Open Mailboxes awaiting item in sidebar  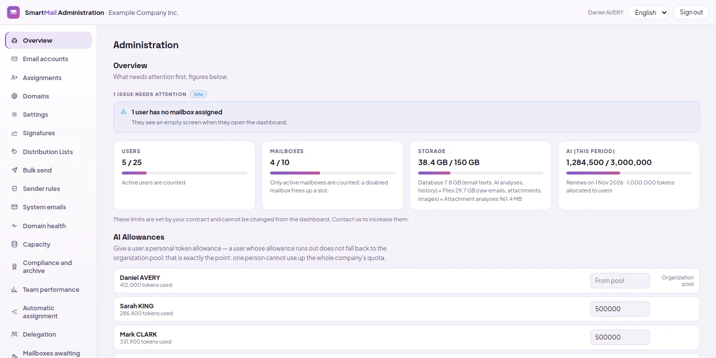tap(49, 353)
